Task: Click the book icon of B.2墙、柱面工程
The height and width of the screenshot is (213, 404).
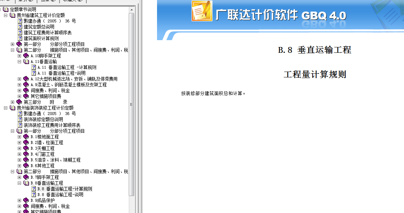Action: (x=26, y=142)
